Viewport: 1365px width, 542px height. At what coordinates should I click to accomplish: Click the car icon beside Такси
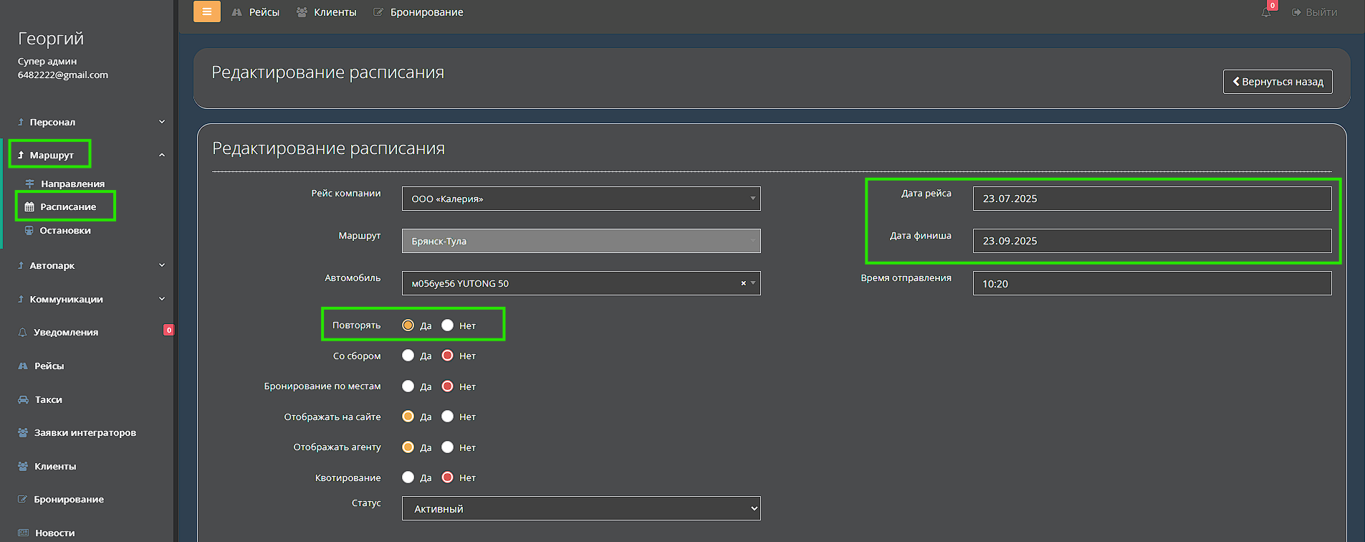click(x=23, y=399)
